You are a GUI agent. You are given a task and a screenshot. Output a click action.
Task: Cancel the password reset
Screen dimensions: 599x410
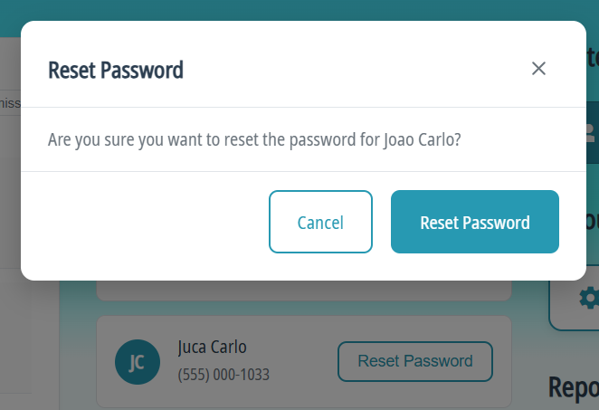point(320,222)
